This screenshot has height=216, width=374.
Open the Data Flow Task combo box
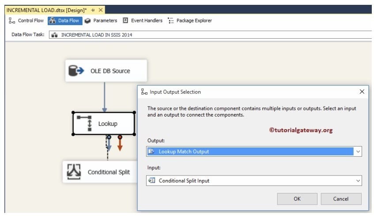(211, 35)
